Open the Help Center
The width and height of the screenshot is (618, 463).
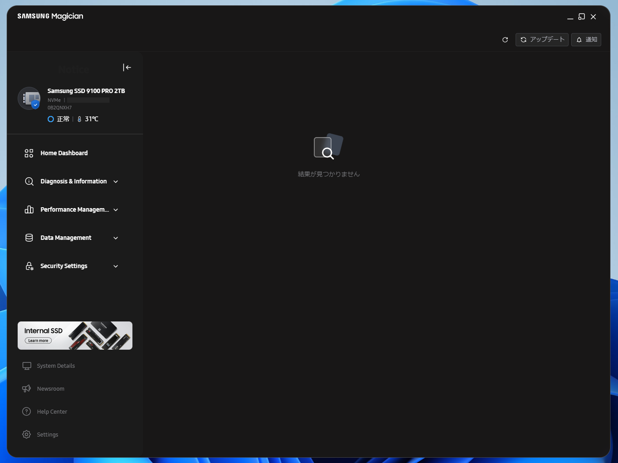pyautogui.click(x=52, y=412)
